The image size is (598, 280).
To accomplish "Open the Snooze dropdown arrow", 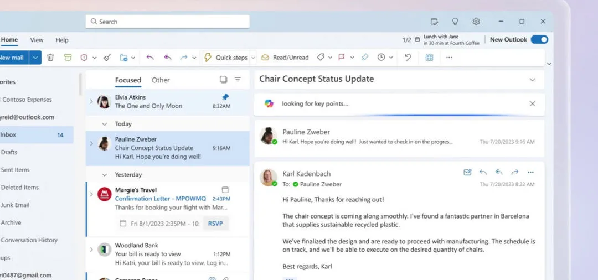I will pyautogui.click(x=391, y=58).
